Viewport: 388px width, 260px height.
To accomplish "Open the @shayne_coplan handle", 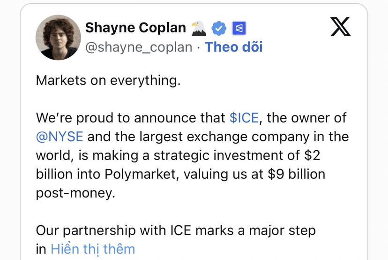I will [x=139, y=47].
